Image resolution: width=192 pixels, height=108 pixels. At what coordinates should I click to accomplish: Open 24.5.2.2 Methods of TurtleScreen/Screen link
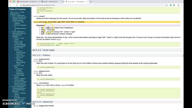tap(20, 28)
